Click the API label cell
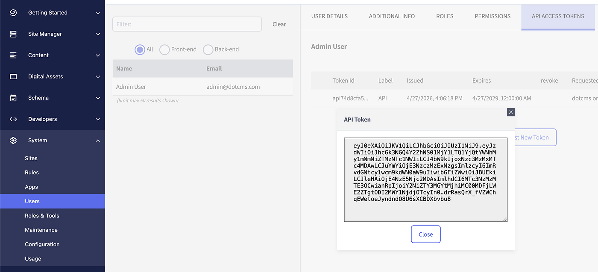Screen dimensions: 598x272 pos(382,98)
